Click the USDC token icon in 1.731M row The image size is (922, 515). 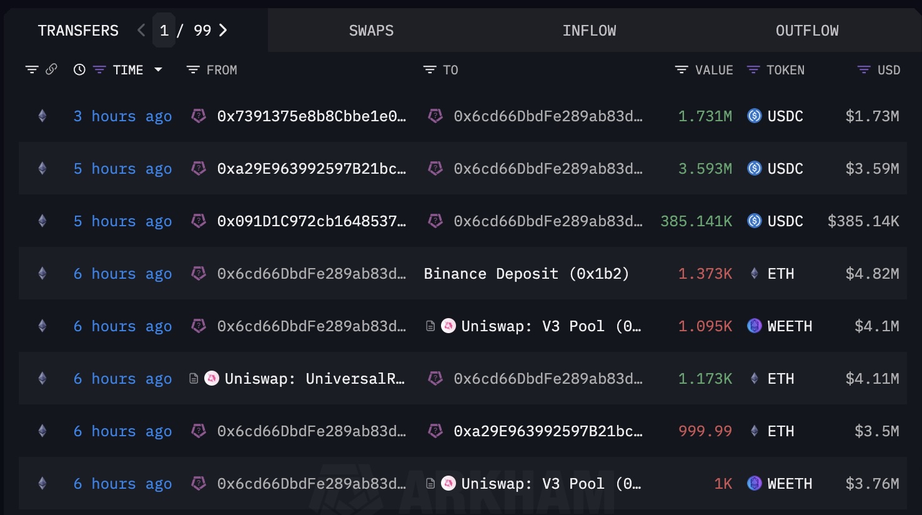(755, 116)
